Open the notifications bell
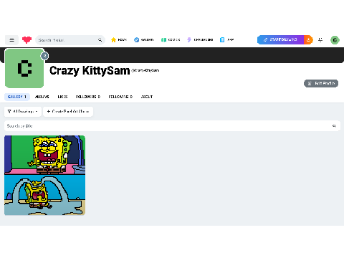The width and height of the screenshot is (344, 258). pyautogui.click(x=320, y=40)
